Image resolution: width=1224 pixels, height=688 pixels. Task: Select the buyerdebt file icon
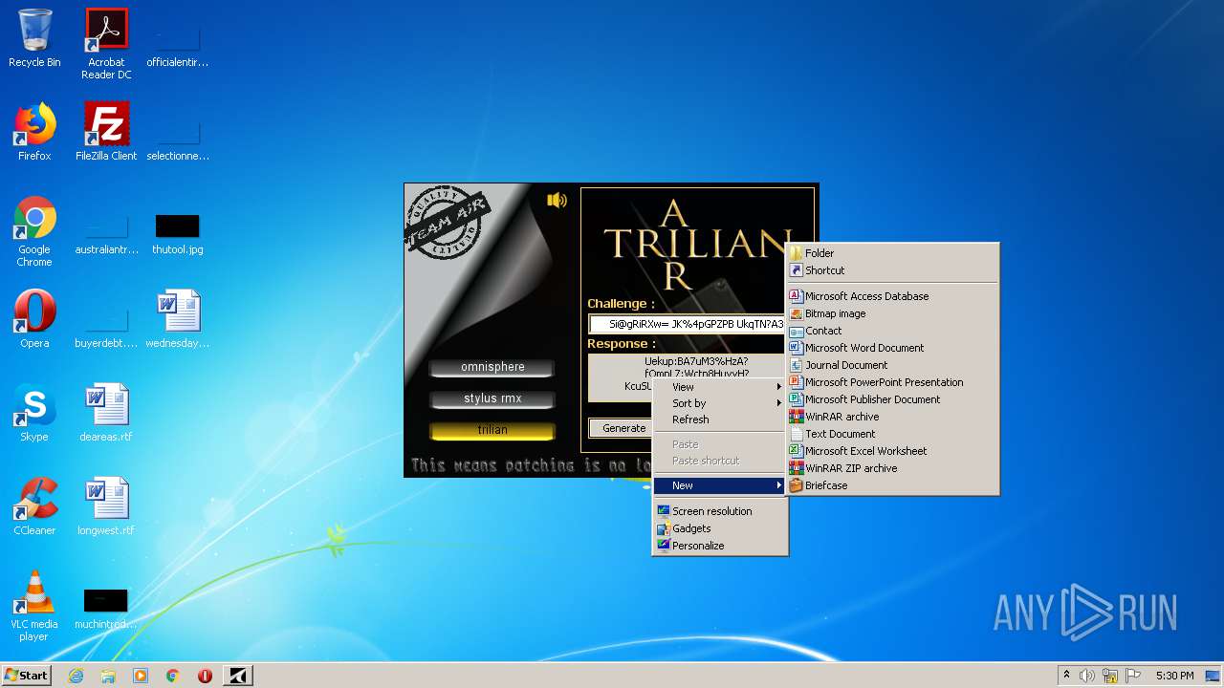106,328
